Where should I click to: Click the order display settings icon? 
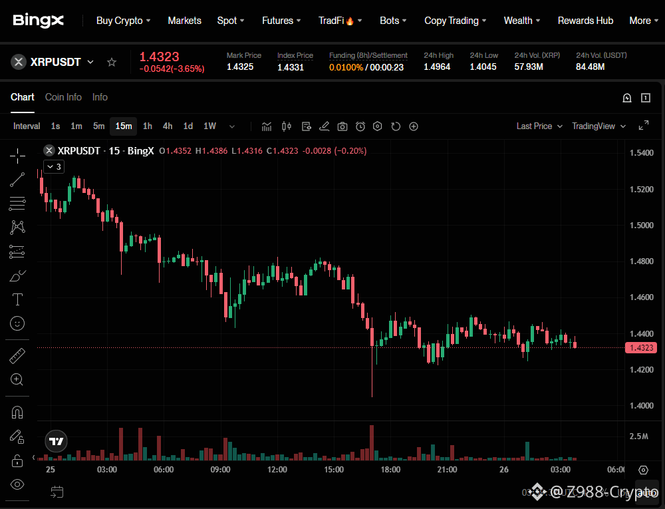pyautogui.click(x=306, y=126)
